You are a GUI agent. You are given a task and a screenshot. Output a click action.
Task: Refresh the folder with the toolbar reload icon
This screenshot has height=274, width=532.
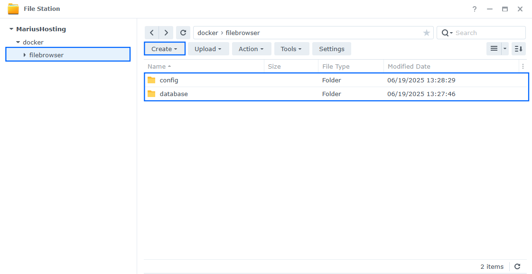[183, 33]
